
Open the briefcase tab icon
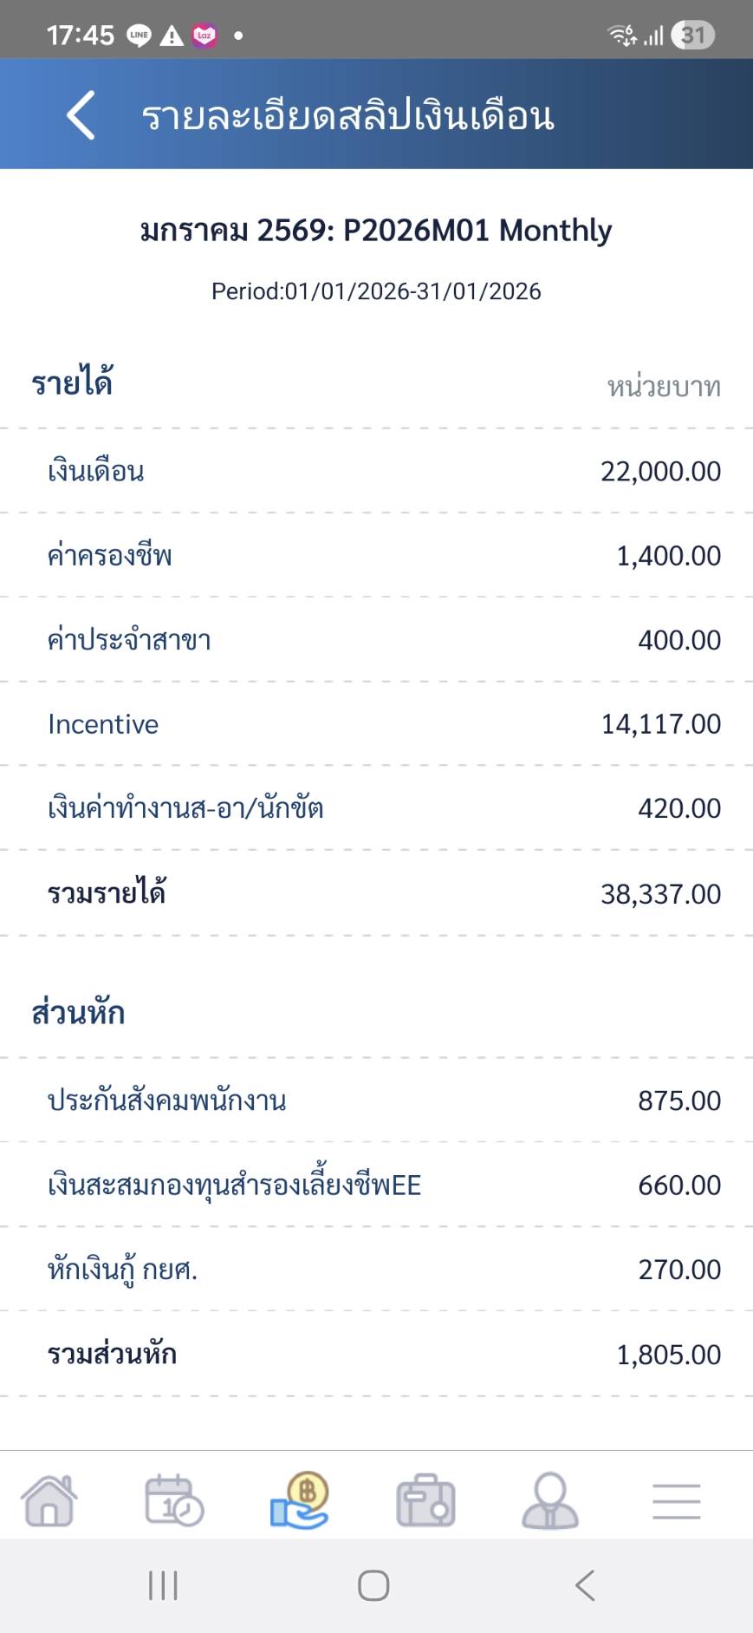coord(425,1501)
